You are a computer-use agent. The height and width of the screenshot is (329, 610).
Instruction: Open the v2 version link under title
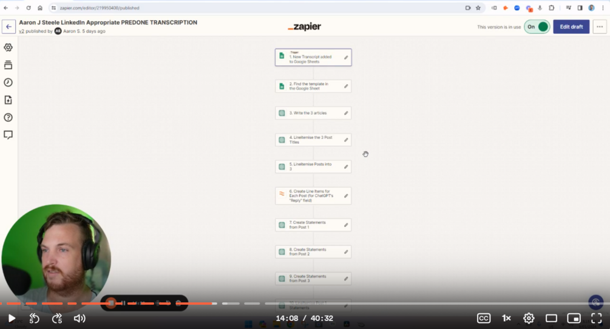pyautogui.click(x=21, y=31)
